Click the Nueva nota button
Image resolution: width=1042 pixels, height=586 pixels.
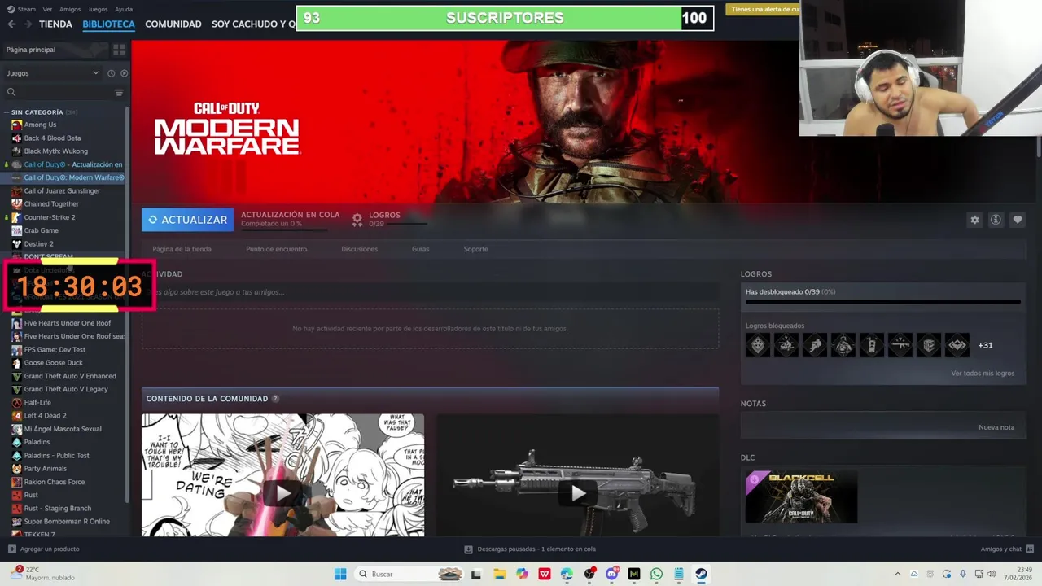click(x=996, y=427)
